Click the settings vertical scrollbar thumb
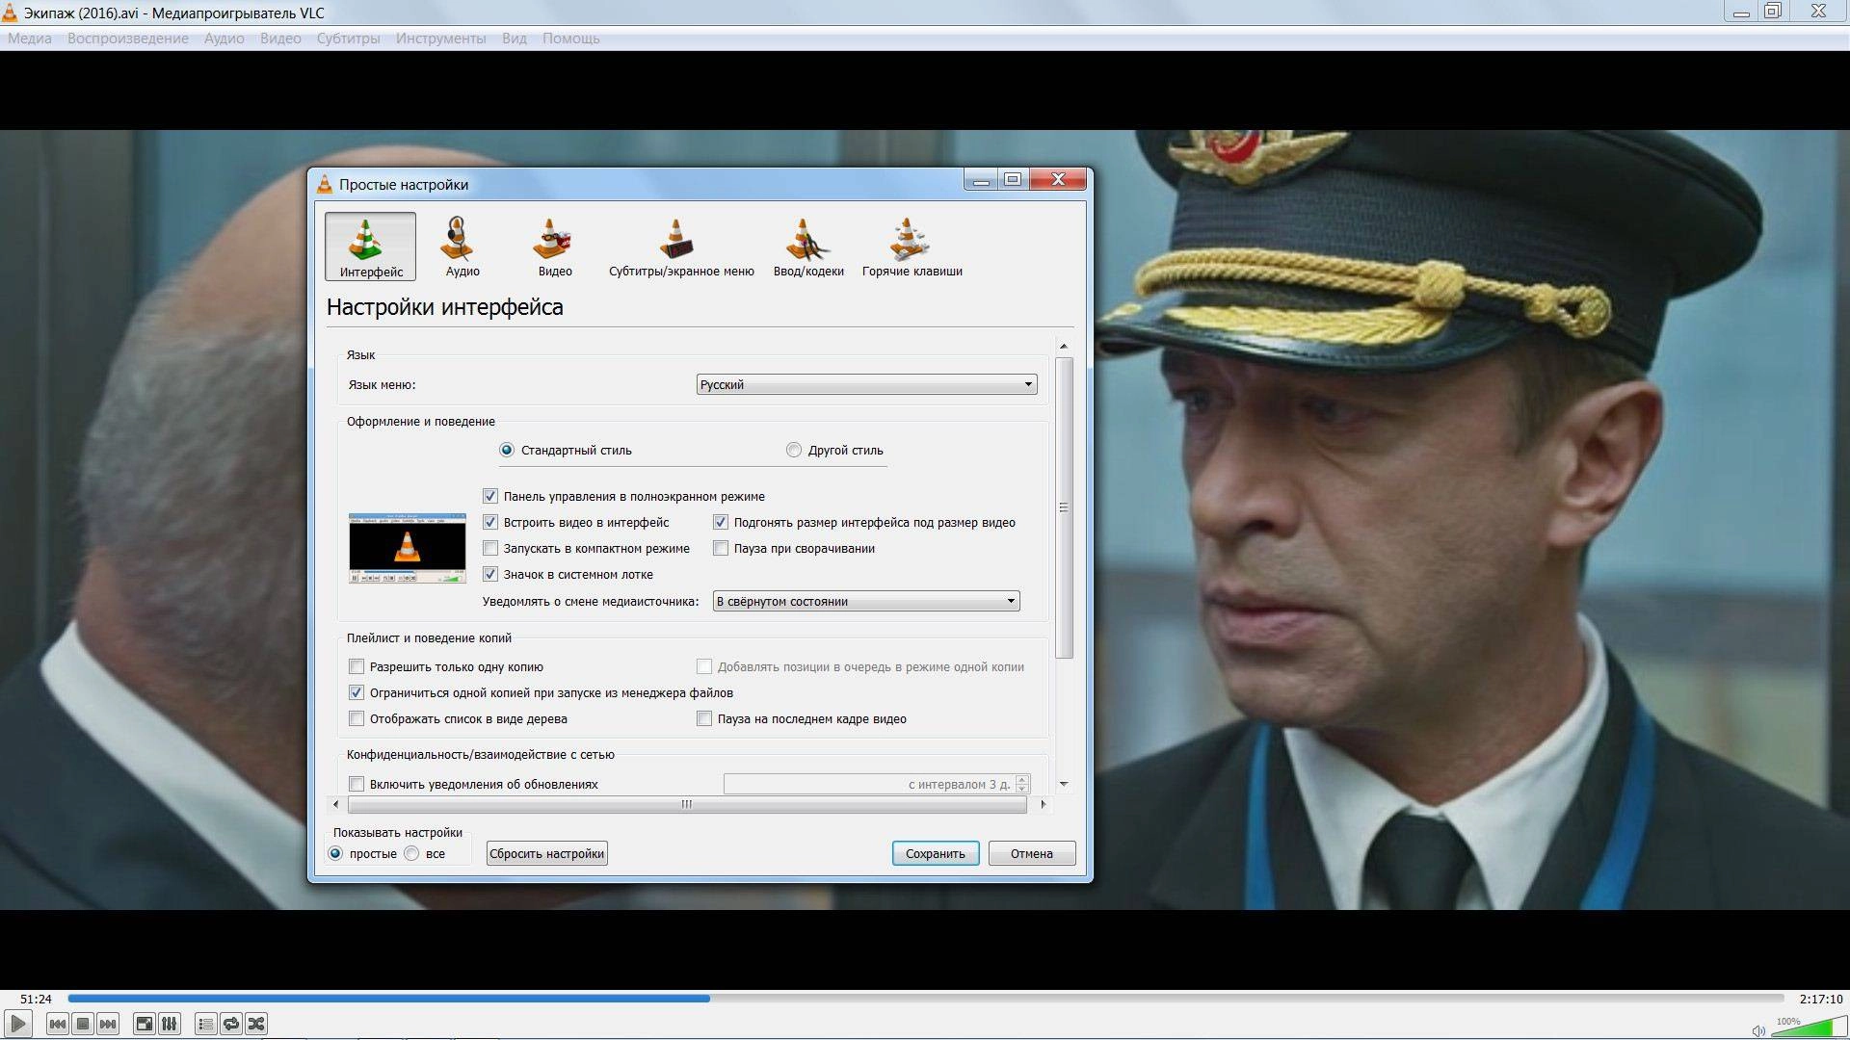This screenshot has height=1040, width=1850. [x=1064, y=507]
